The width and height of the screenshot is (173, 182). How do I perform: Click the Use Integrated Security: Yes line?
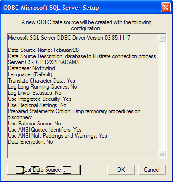[x=39, y=99]
